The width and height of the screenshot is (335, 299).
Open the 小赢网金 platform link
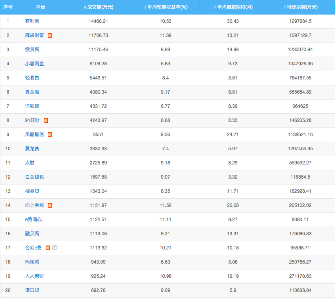(34, 64)
